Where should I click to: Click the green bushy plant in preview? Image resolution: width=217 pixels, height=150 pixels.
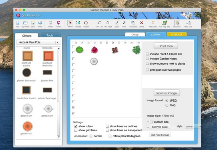tap(136, 50)
